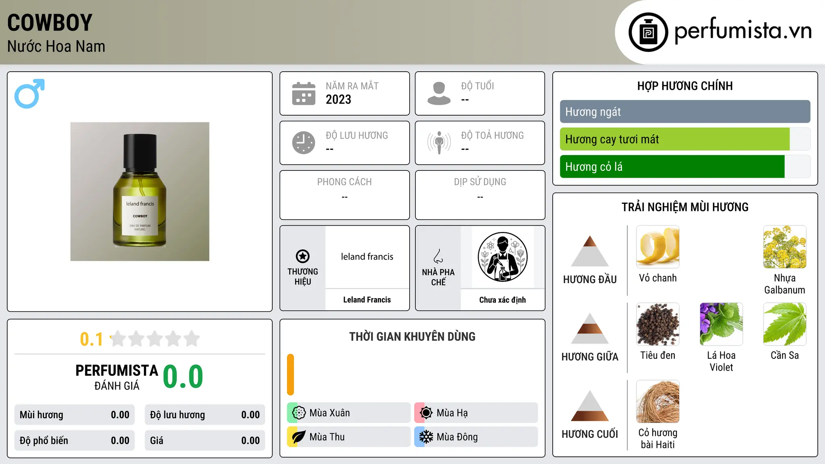Click the Mùi hương score row
825x464 pixels.
coord(75,415)
